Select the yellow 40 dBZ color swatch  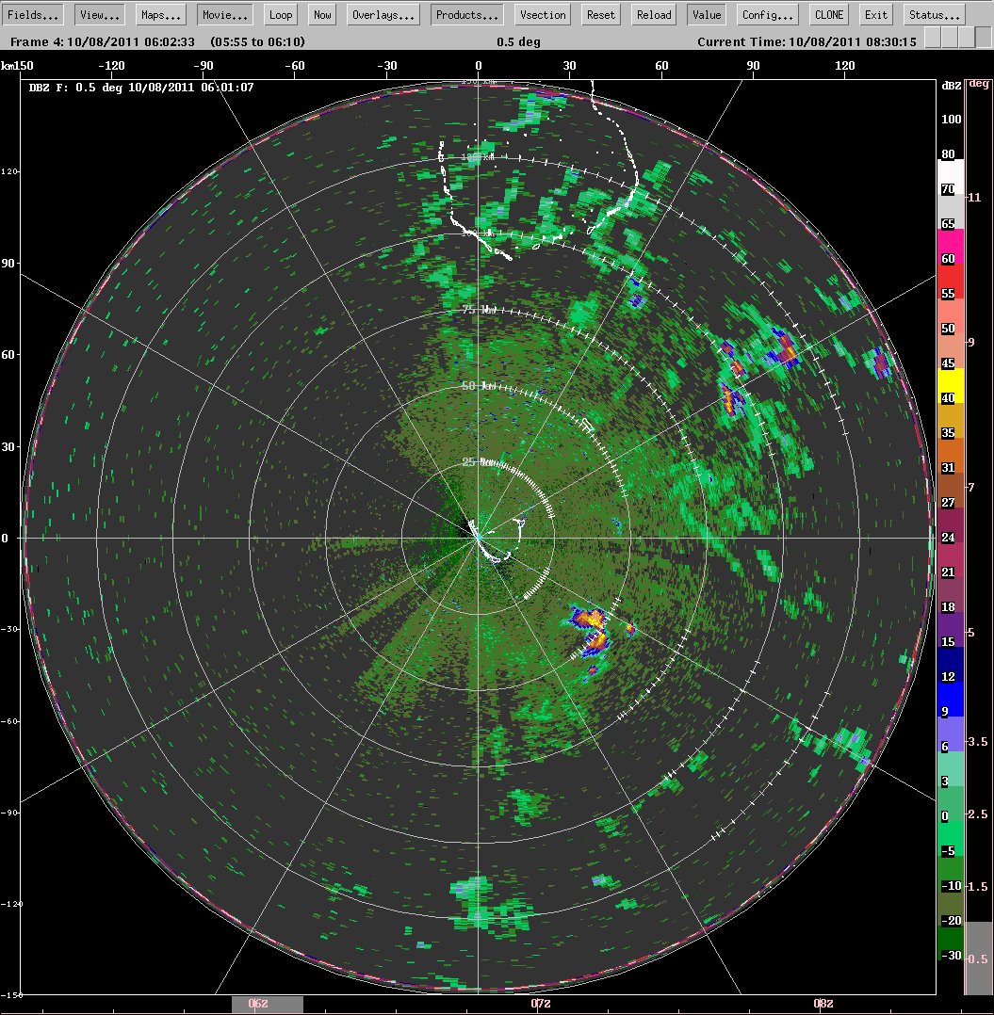pyautogui.click(x=950, y=386)
